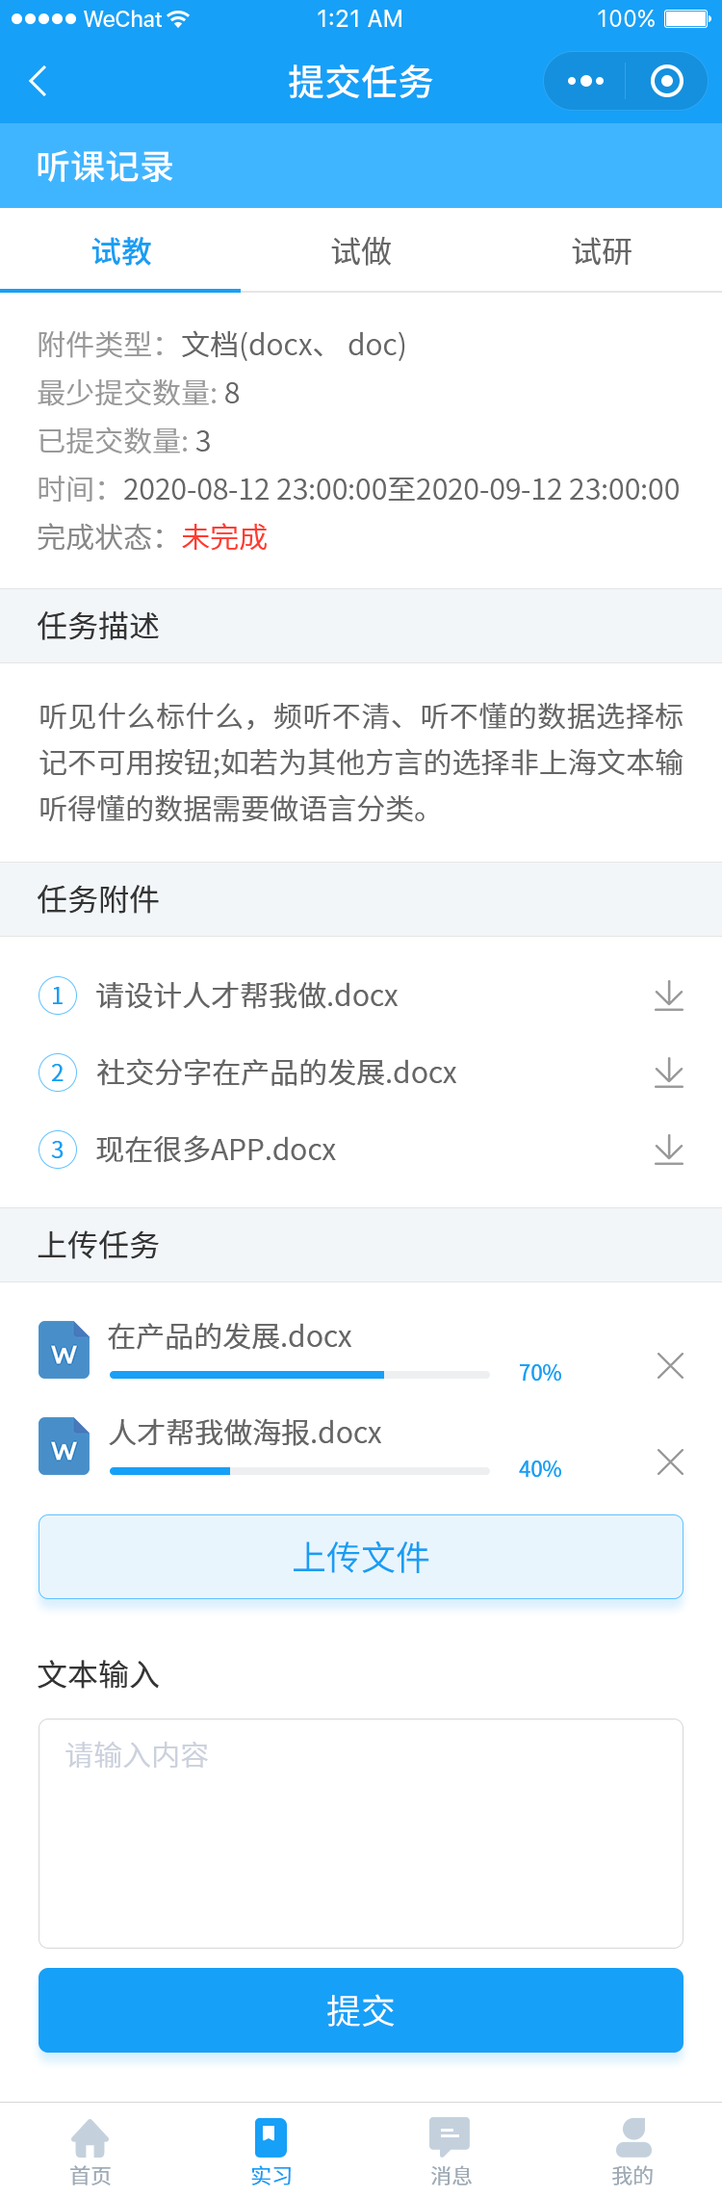722x2198 pixels.
Task: Download 现在很多APP.docx attachment
Action: [669, 1150]
